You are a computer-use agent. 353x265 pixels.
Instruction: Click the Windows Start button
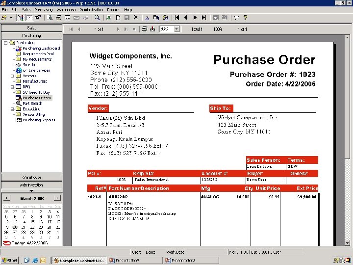tap(9, 261)
